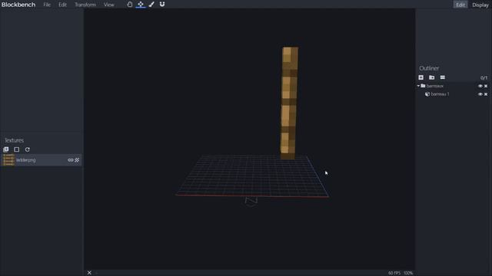This screenshot has width=492, height=276.
Task: Select the paint brush tool
Action: [151, 5]
